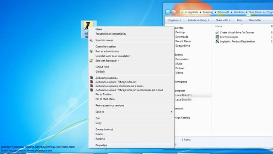The image size is (273, 154).
Task: Click the folder icon in Explorer address bar
Action: [182, 12]
